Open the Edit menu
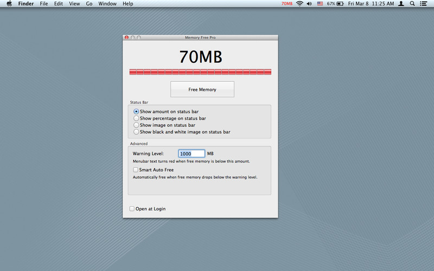Image resolution: width=434 pixels, height=271 pixels. pos(59,4)
